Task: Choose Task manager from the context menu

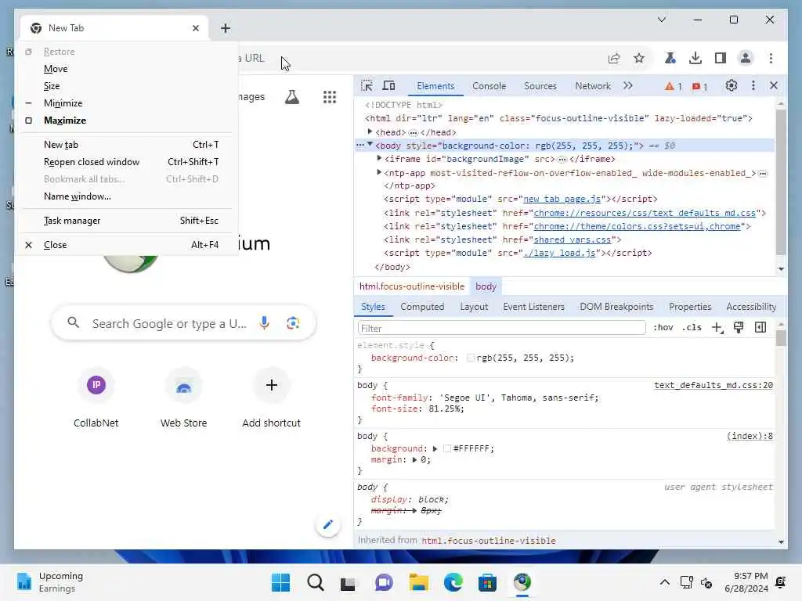Action: point(128,221)
